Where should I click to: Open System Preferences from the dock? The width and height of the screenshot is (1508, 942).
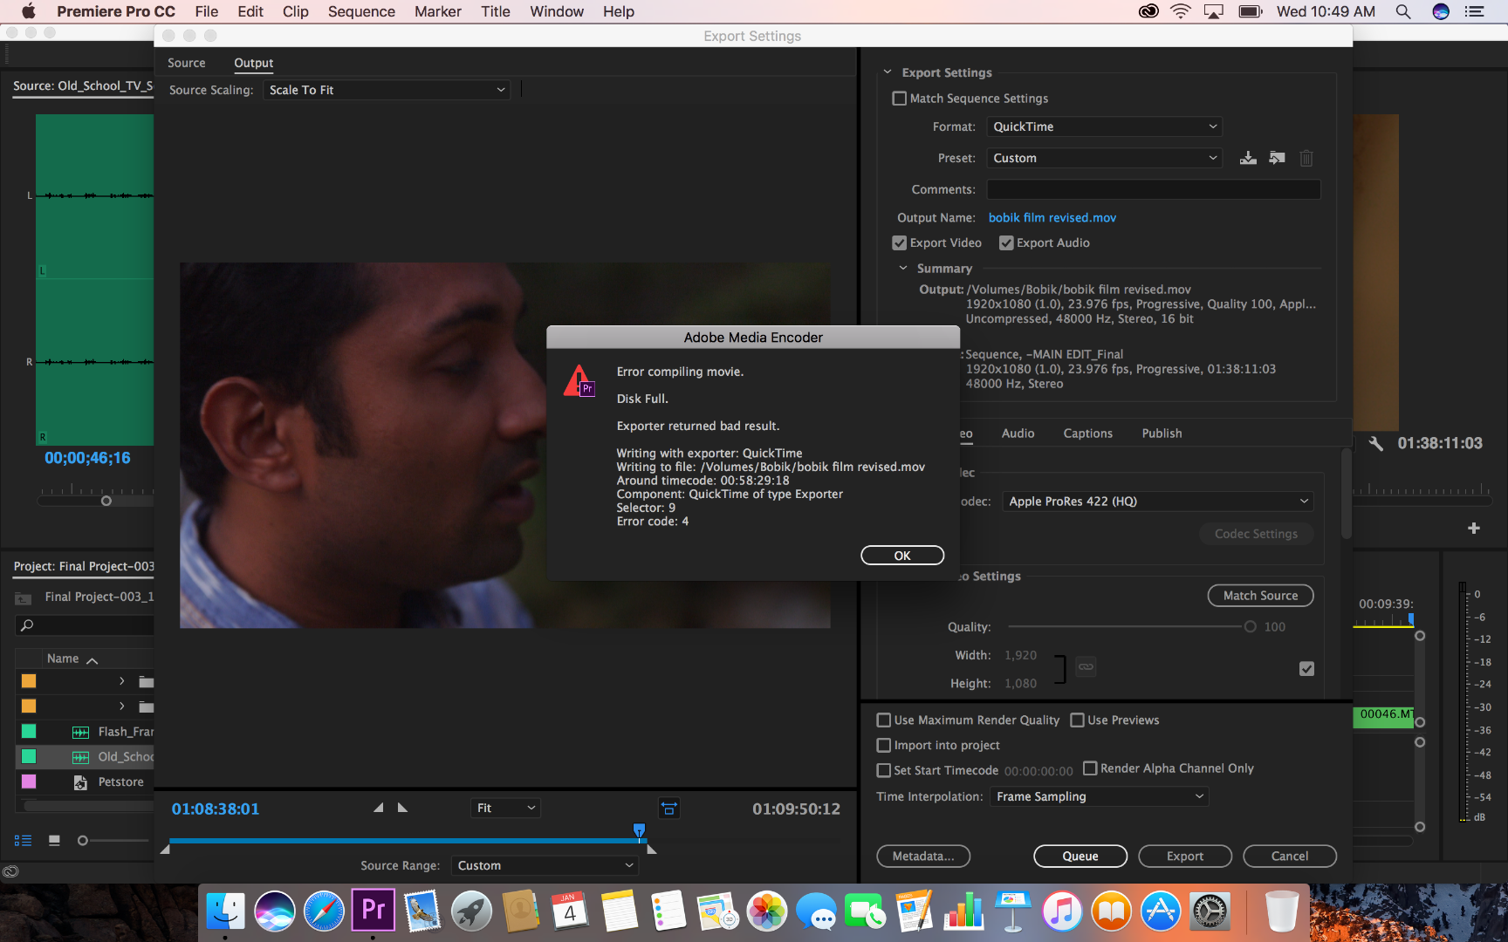pos(1210,911)
